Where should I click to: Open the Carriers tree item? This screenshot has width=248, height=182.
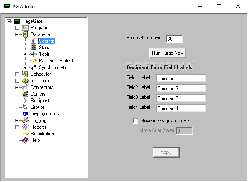click(38, 94)
